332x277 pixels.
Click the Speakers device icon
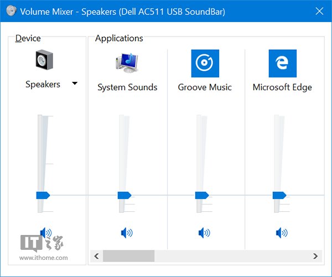(x=44, y=60)
